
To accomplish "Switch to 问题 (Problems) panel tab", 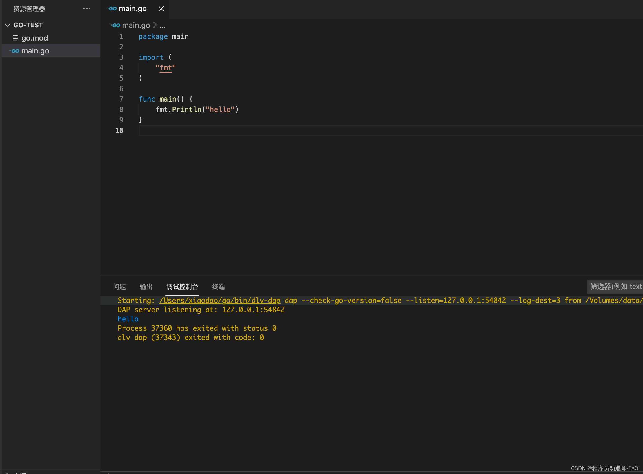I will pos(119,287).
